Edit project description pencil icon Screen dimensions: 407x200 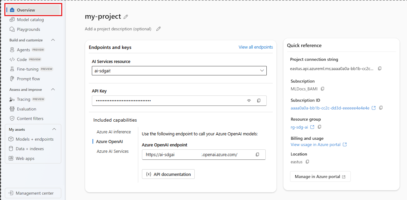pos(158,29)
